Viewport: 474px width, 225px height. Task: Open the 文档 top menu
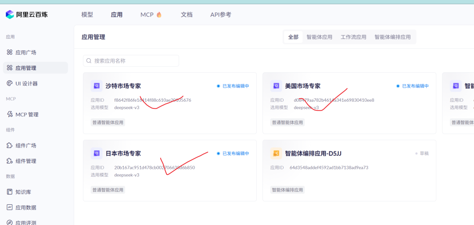click(x=187, y=14)
